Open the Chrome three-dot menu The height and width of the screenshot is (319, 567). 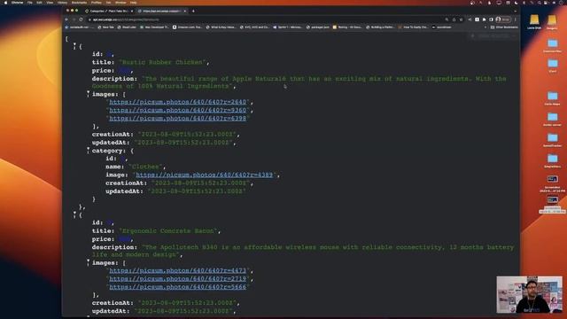(516, 19)
